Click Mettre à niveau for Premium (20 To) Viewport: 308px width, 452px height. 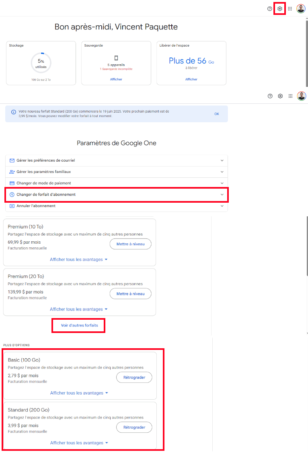[131, 294]
